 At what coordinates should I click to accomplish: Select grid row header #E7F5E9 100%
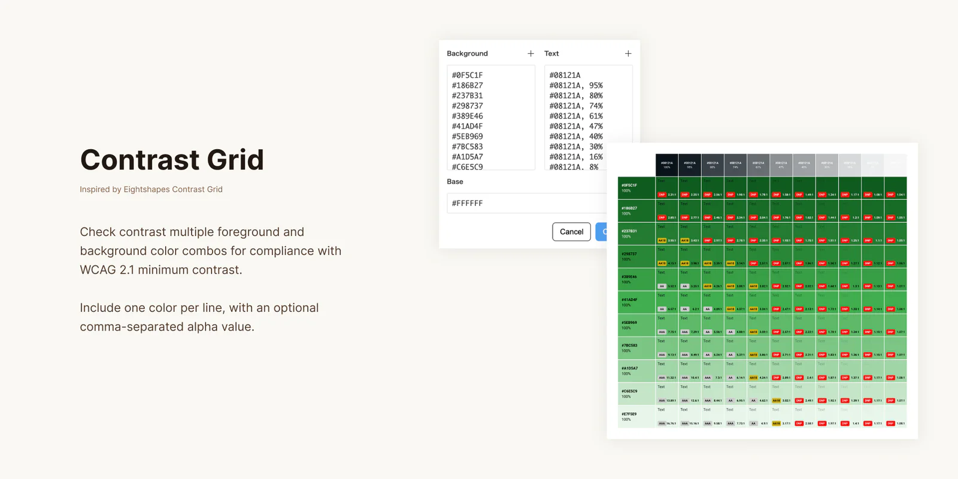tap(636, 417)
